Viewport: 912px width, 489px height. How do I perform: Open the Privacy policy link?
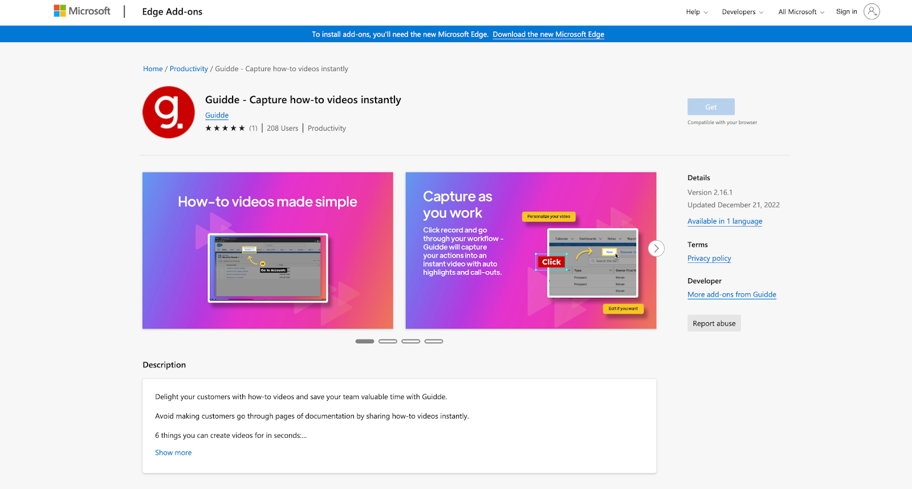(x=709, y=258)
